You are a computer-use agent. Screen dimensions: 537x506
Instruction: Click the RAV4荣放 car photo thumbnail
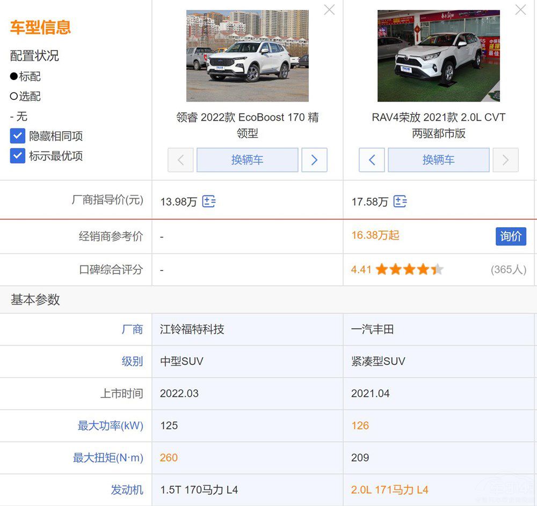[x=438, y=55]
